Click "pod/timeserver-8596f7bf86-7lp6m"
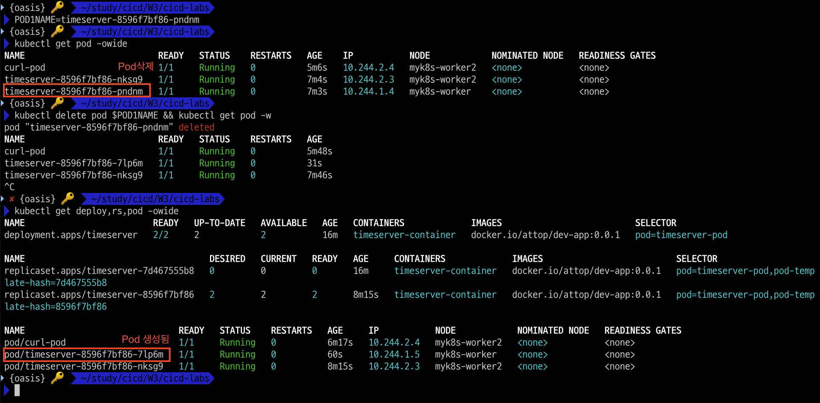820x403 pixels. tap(84, 354)
